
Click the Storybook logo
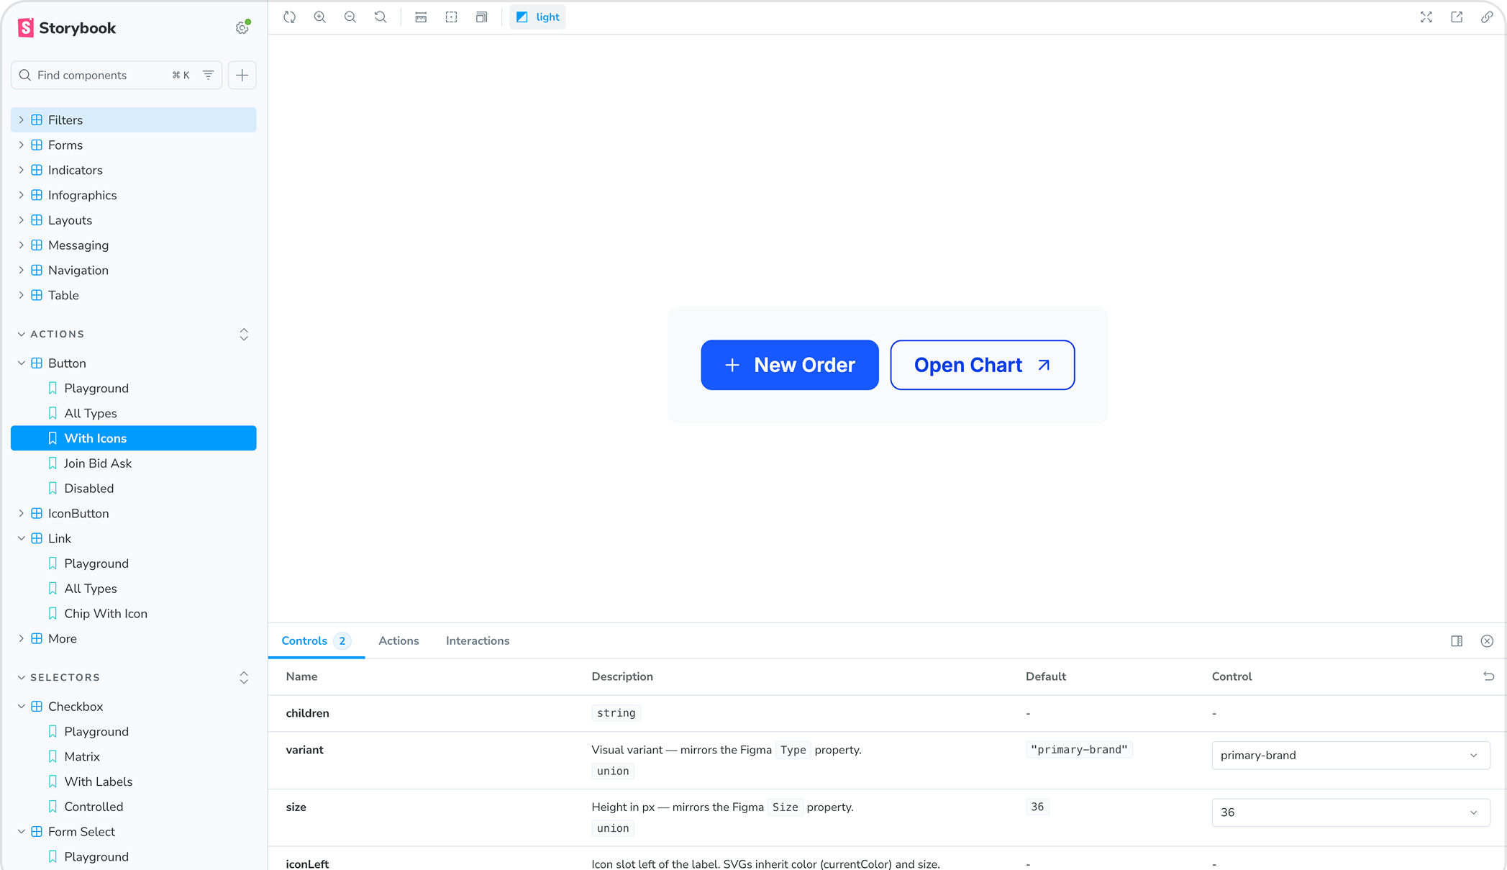(x=67, y=28)
